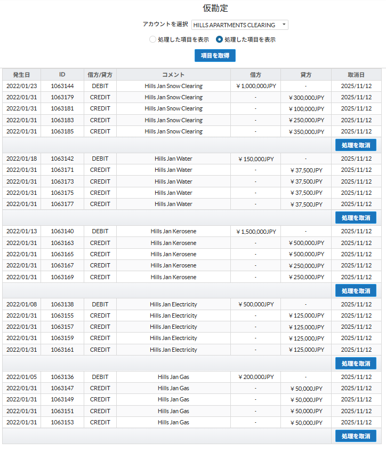Cancel processing for the Snow Clearing group

click(356, 145)
